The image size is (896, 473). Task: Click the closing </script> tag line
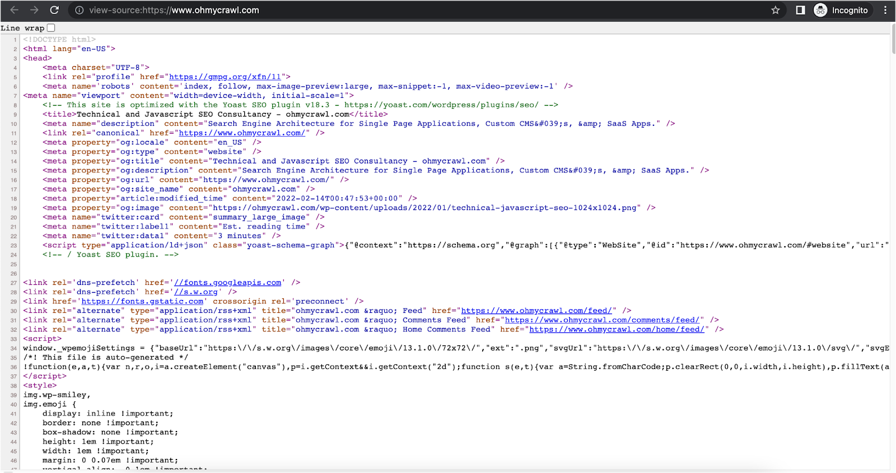(x=45, y=376)
